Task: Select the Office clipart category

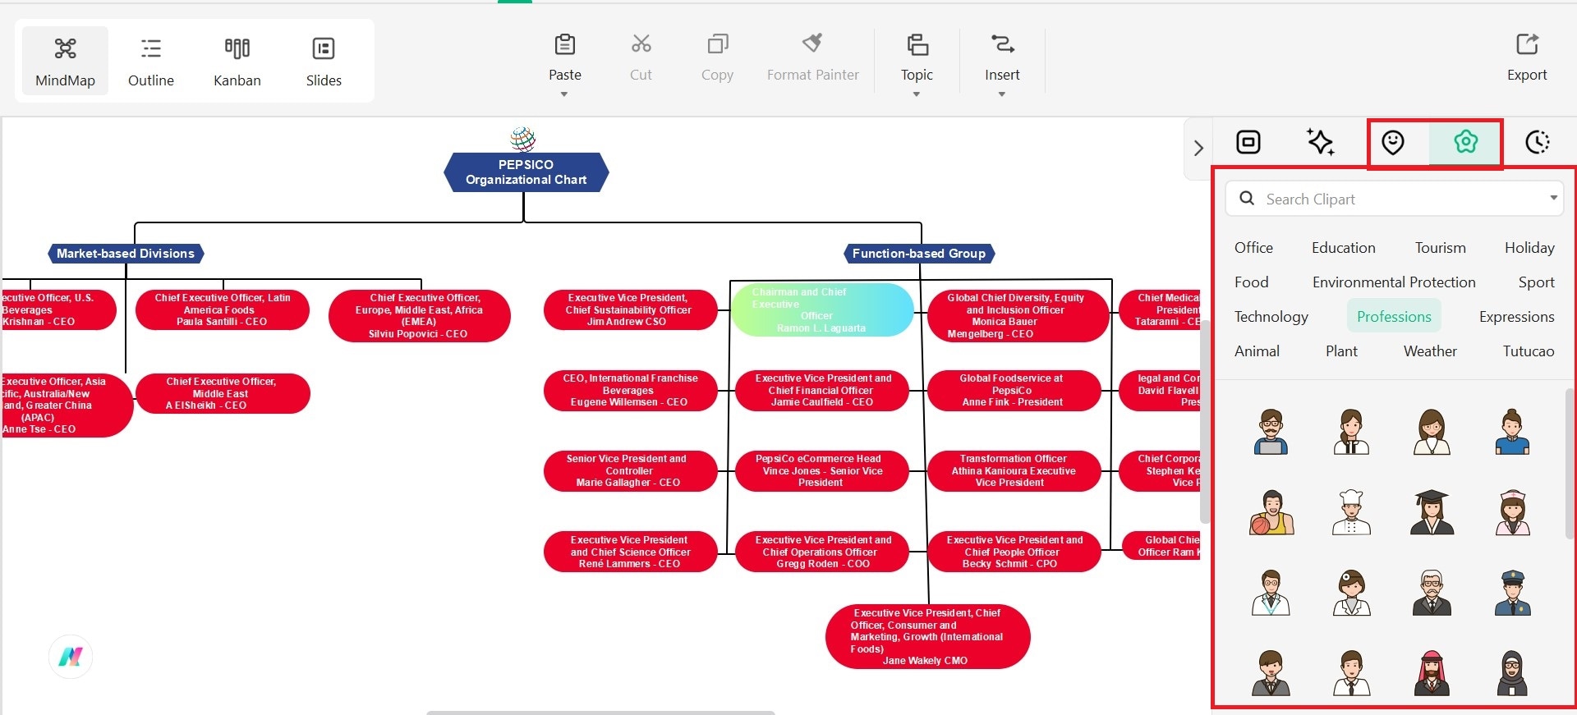Action: [x=1253, y=248]
